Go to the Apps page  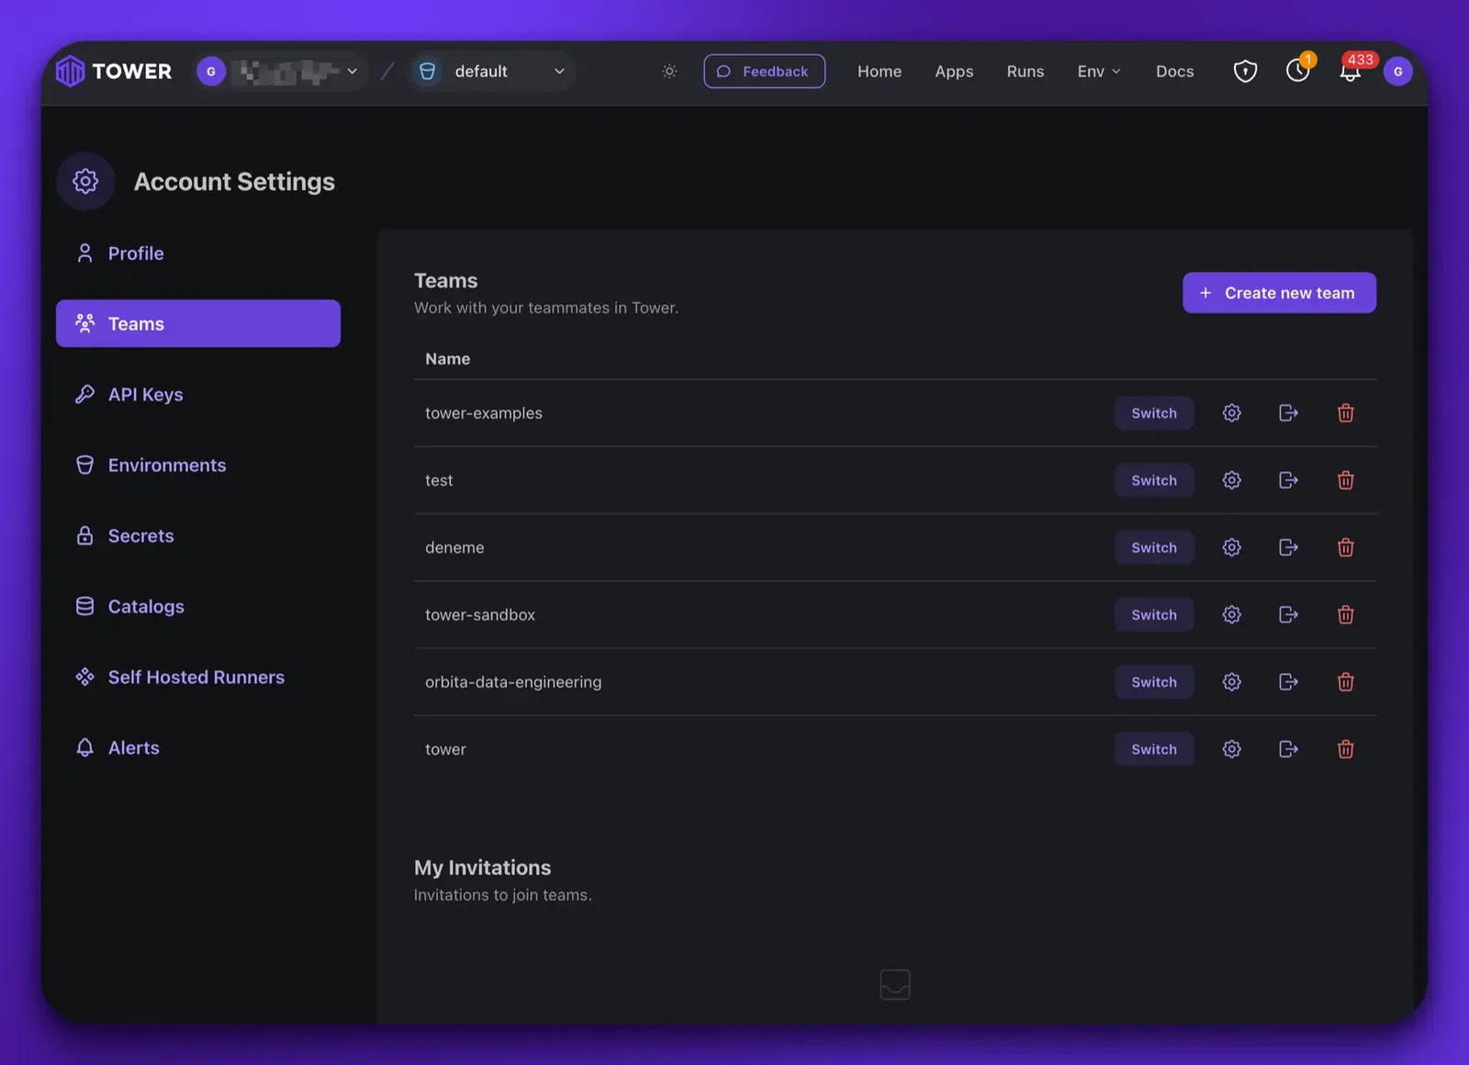pyautogui.click(x=954, y=71)
